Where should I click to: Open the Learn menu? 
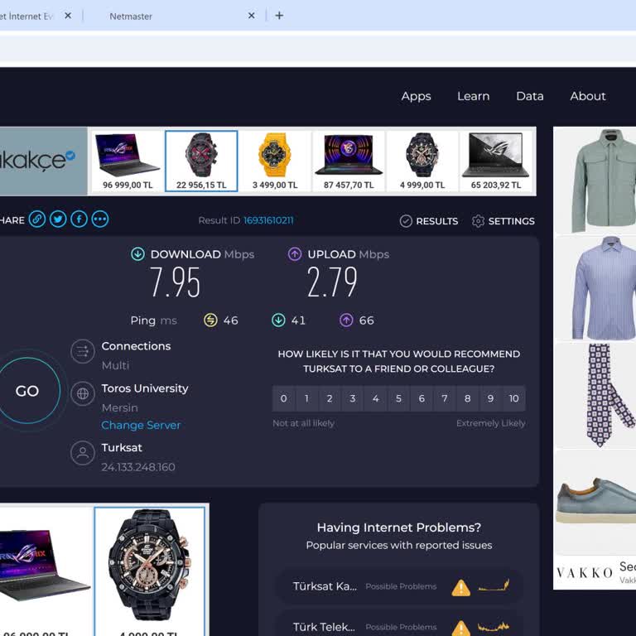tap(474, 96)
